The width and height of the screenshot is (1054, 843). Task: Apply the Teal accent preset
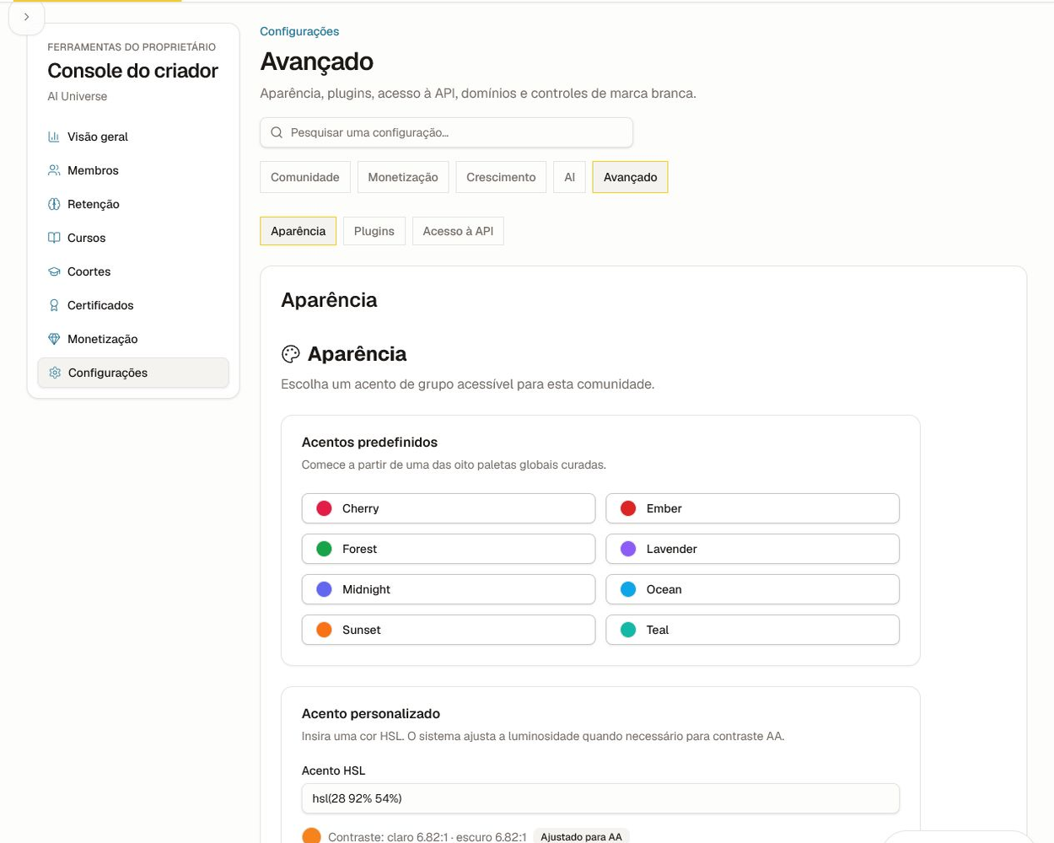pyautogui.click(x=752, y=630)
